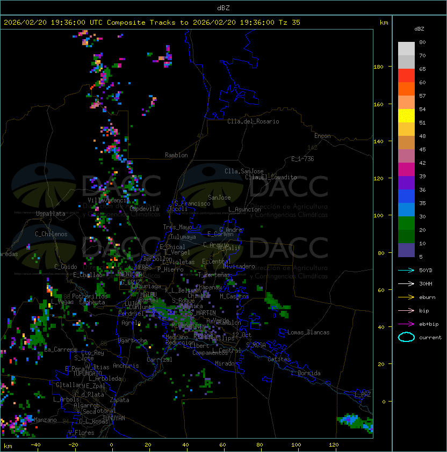Click the Divisadero place label

[239, 266]
